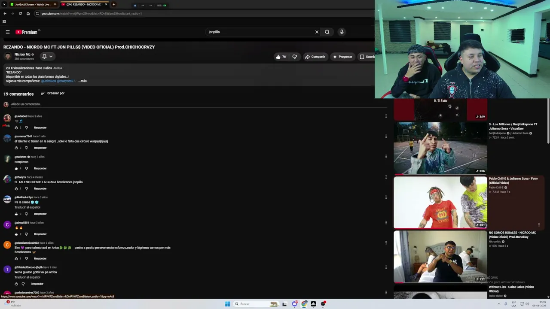The width and height of the screenshot is (550, 309).
Task: Open the browser apps grid shortcut
Action: (x=4, y=21)
